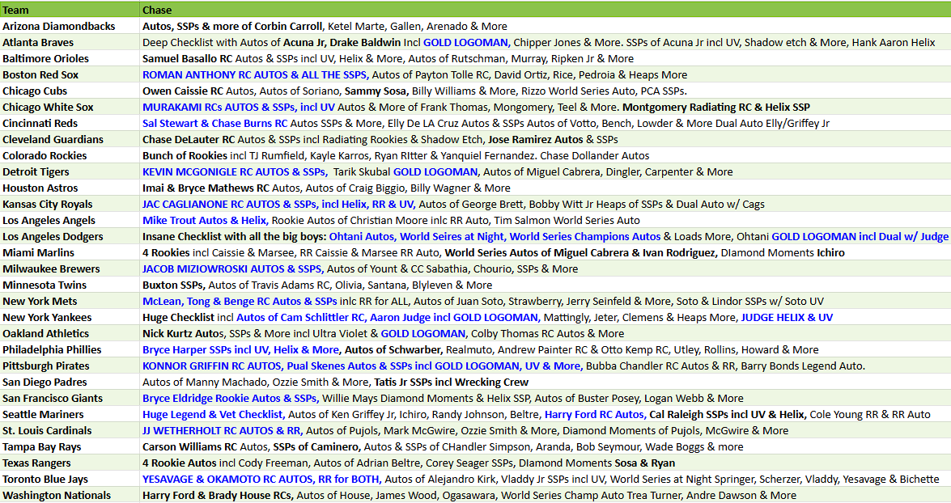
Task: Select the Team column header cell
Action: click(x=70, y=10)
